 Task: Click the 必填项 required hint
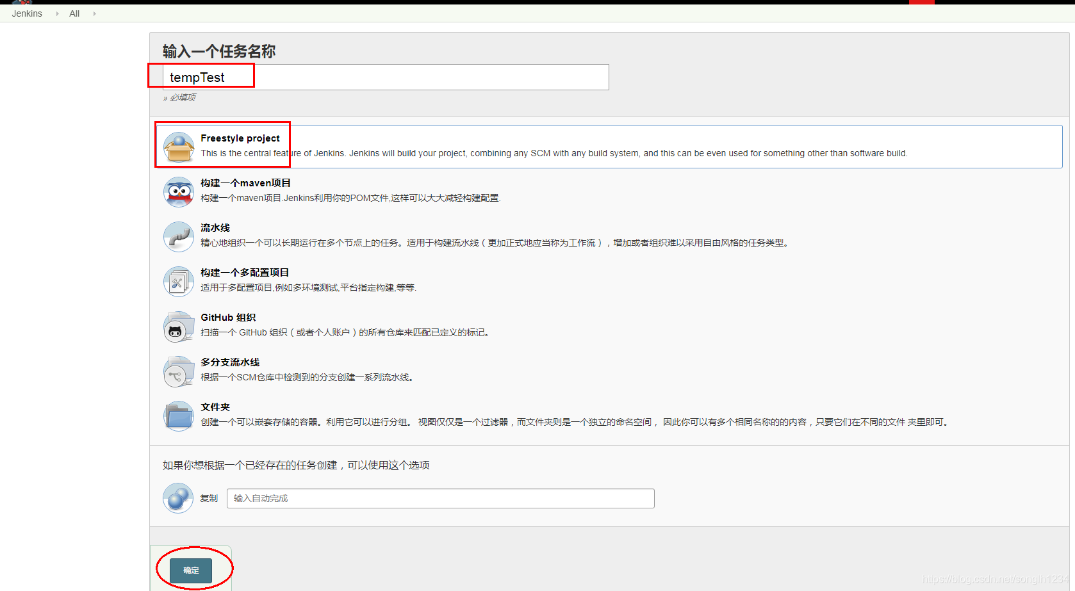pos(179,97)
